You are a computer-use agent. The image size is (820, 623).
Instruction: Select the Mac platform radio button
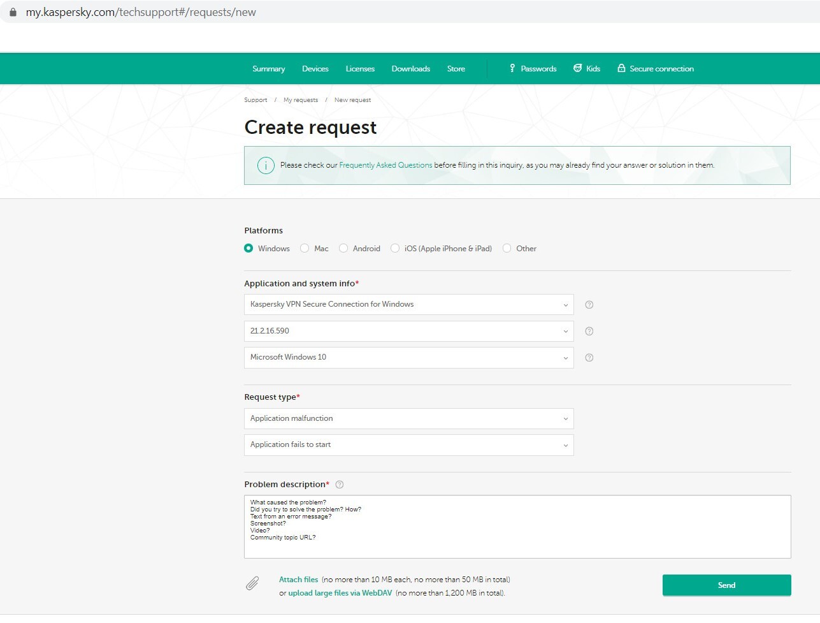305,248
